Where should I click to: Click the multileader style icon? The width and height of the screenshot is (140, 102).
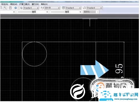coord(85,8)
